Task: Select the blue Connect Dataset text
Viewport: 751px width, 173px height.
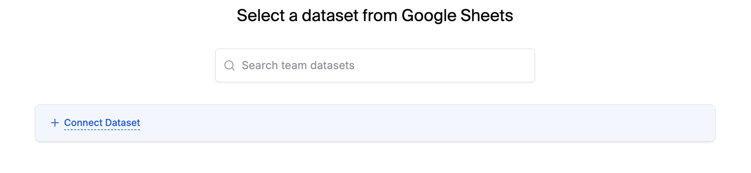Action: [102, 123]
